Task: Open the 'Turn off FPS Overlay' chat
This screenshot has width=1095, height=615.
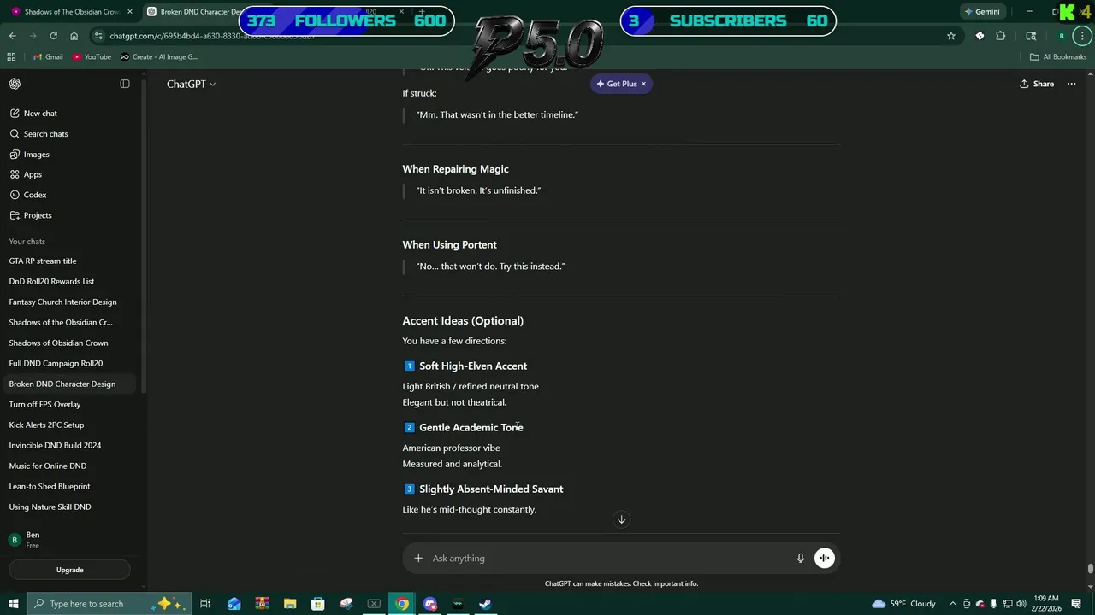Action: pos(70,404)
